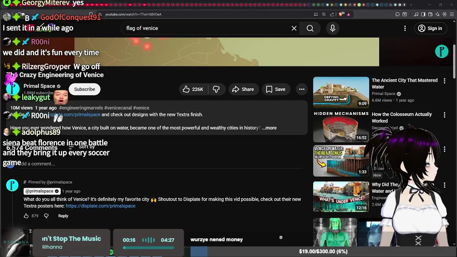Click the browser address bar URL

point(133,14)
